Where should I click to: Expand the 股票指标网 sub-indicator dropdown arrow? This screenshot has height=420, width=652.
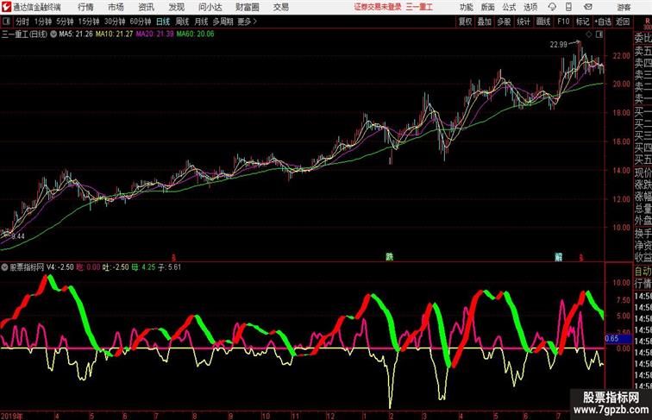pyautogui.click(x=4, y=267)
